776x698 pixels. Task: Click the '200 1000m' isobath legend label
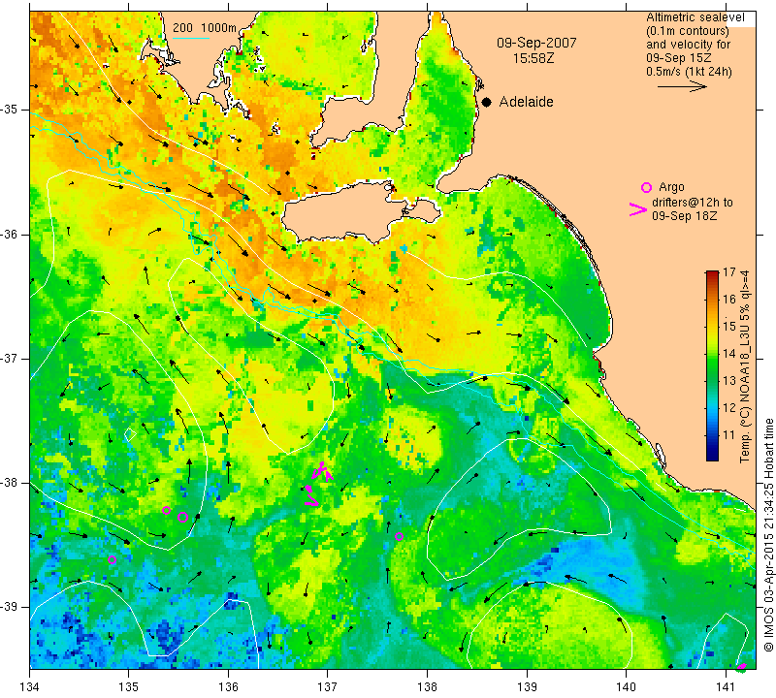pos(205,28)
